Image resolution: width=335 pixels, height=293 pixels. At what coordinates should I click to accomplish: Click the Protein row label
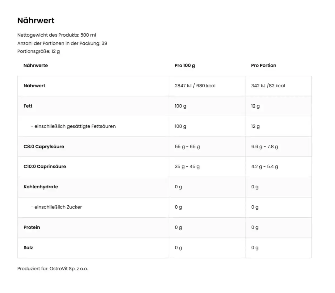tap(32, 227)
